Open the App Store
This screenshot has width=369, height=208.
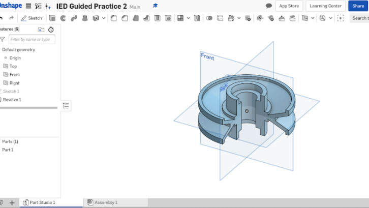pyautogui.click(x=289, y=6)
